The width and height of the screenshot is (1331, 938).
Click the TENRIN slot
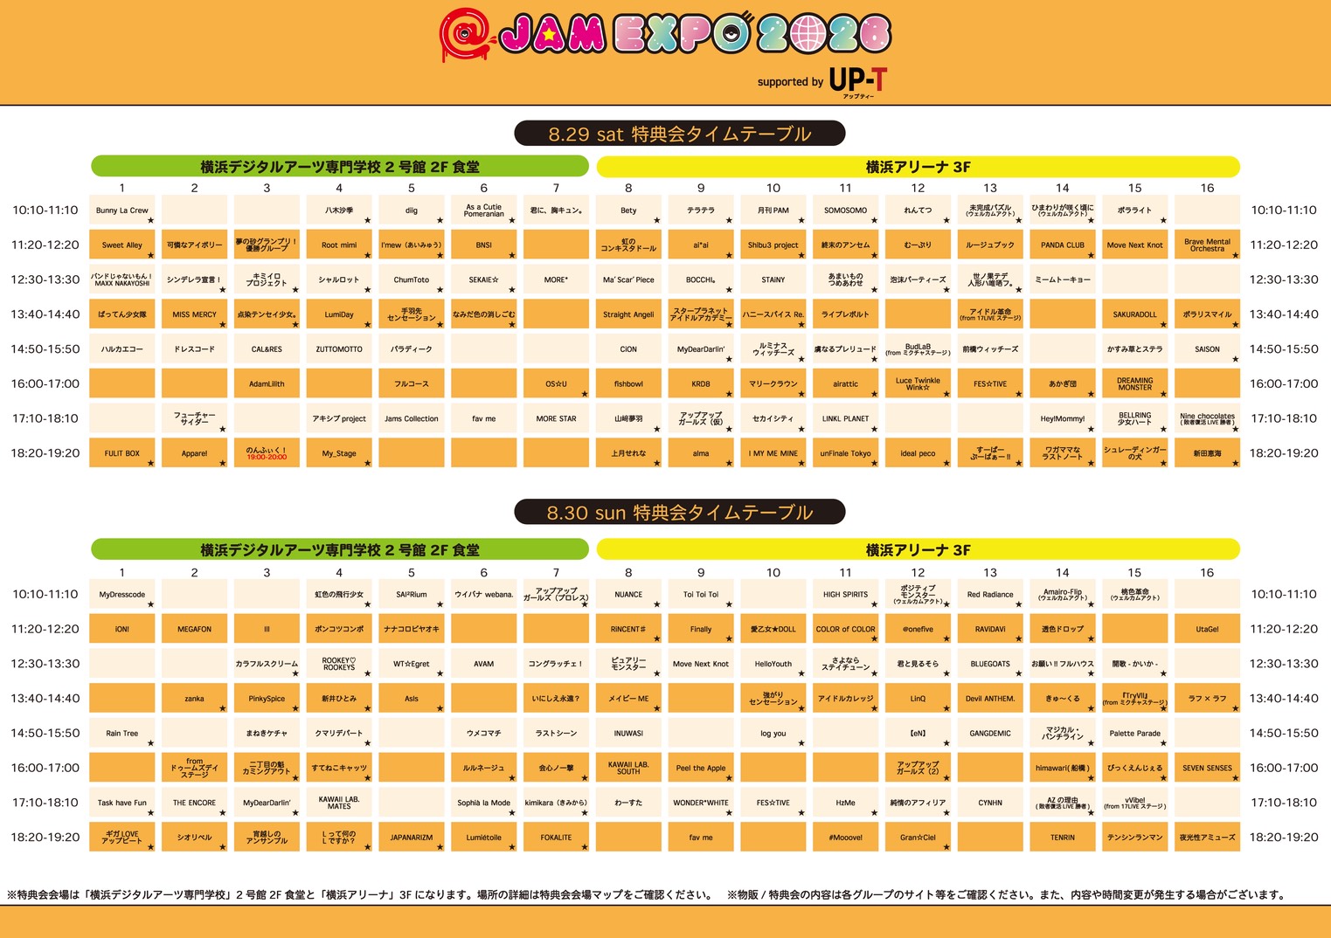click(1063, 838)
